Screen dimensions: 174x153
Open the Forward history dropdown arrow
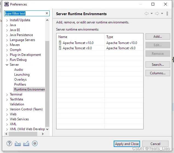pos(162,13)
